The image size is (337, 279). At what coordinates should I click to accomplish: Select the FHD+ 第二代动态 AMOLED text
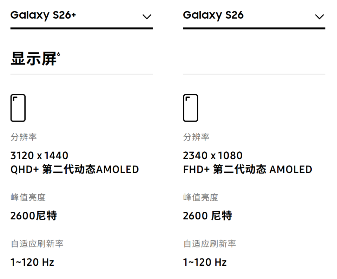pyautogui.click(x=247, y=170)
